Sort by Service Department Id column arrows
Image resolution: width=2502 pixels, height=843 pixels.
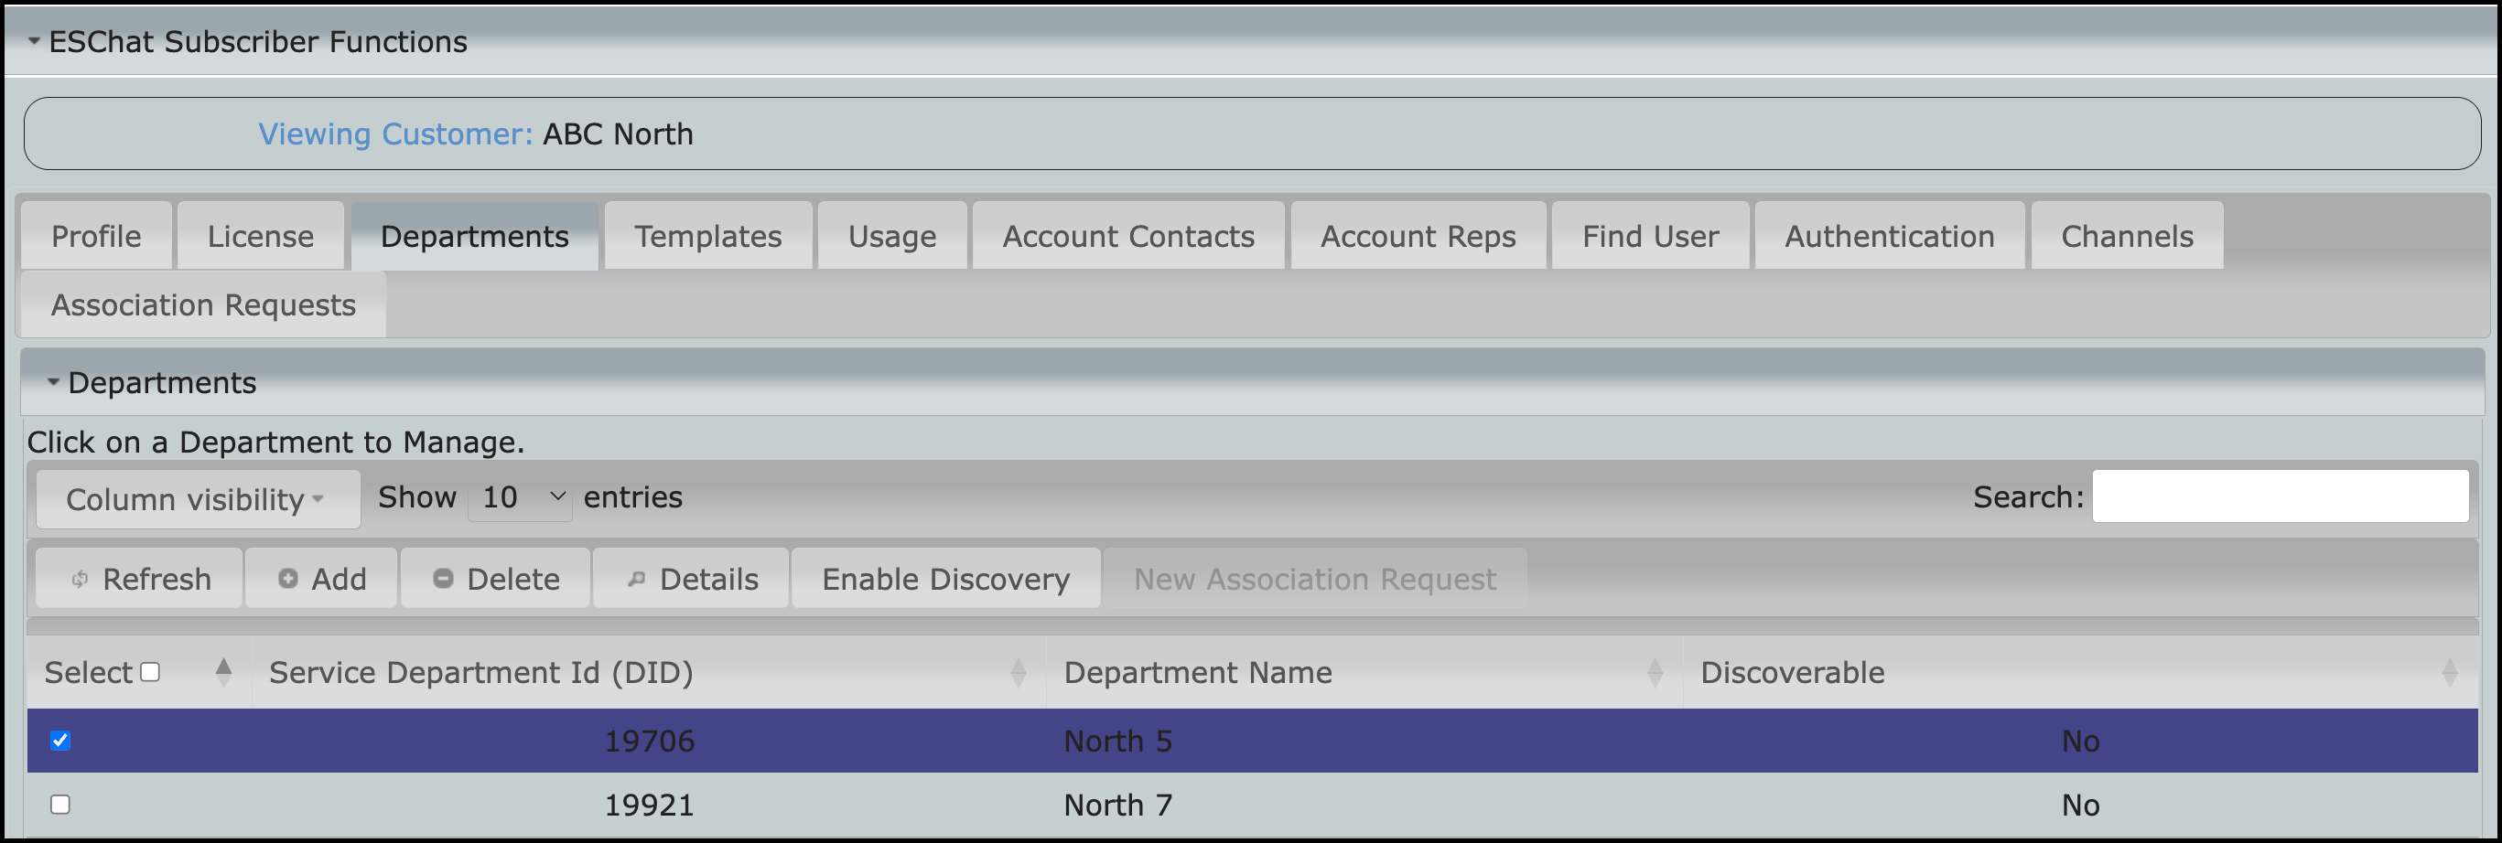point(1017,672)
